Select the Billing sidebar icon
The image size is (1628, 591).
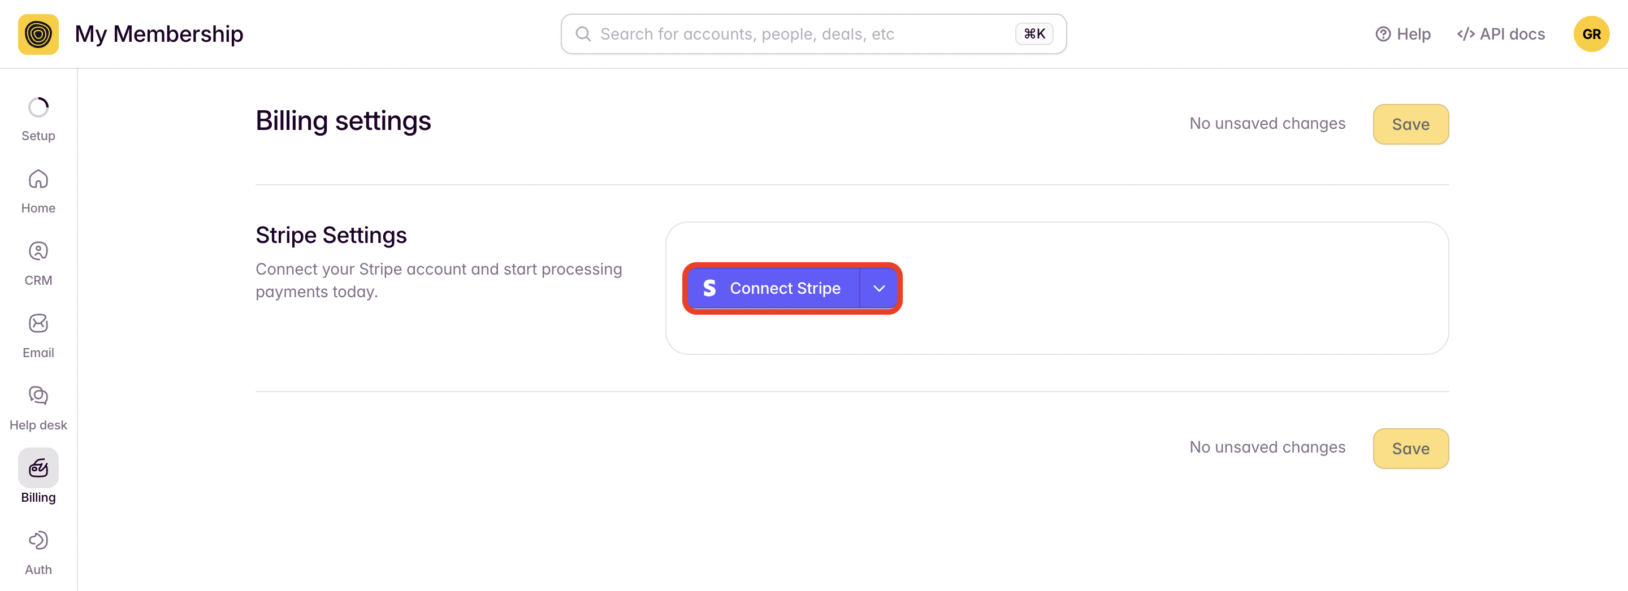point(38,468)
